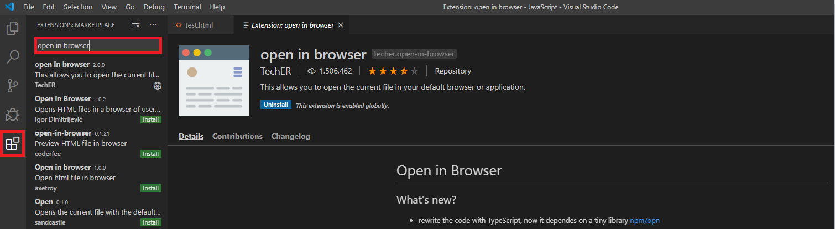Install open-in-browser by coderfee

point(151,154)
